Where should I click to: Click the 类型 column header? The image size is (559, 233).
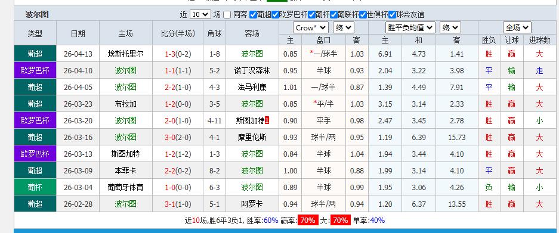coord(35,33)
